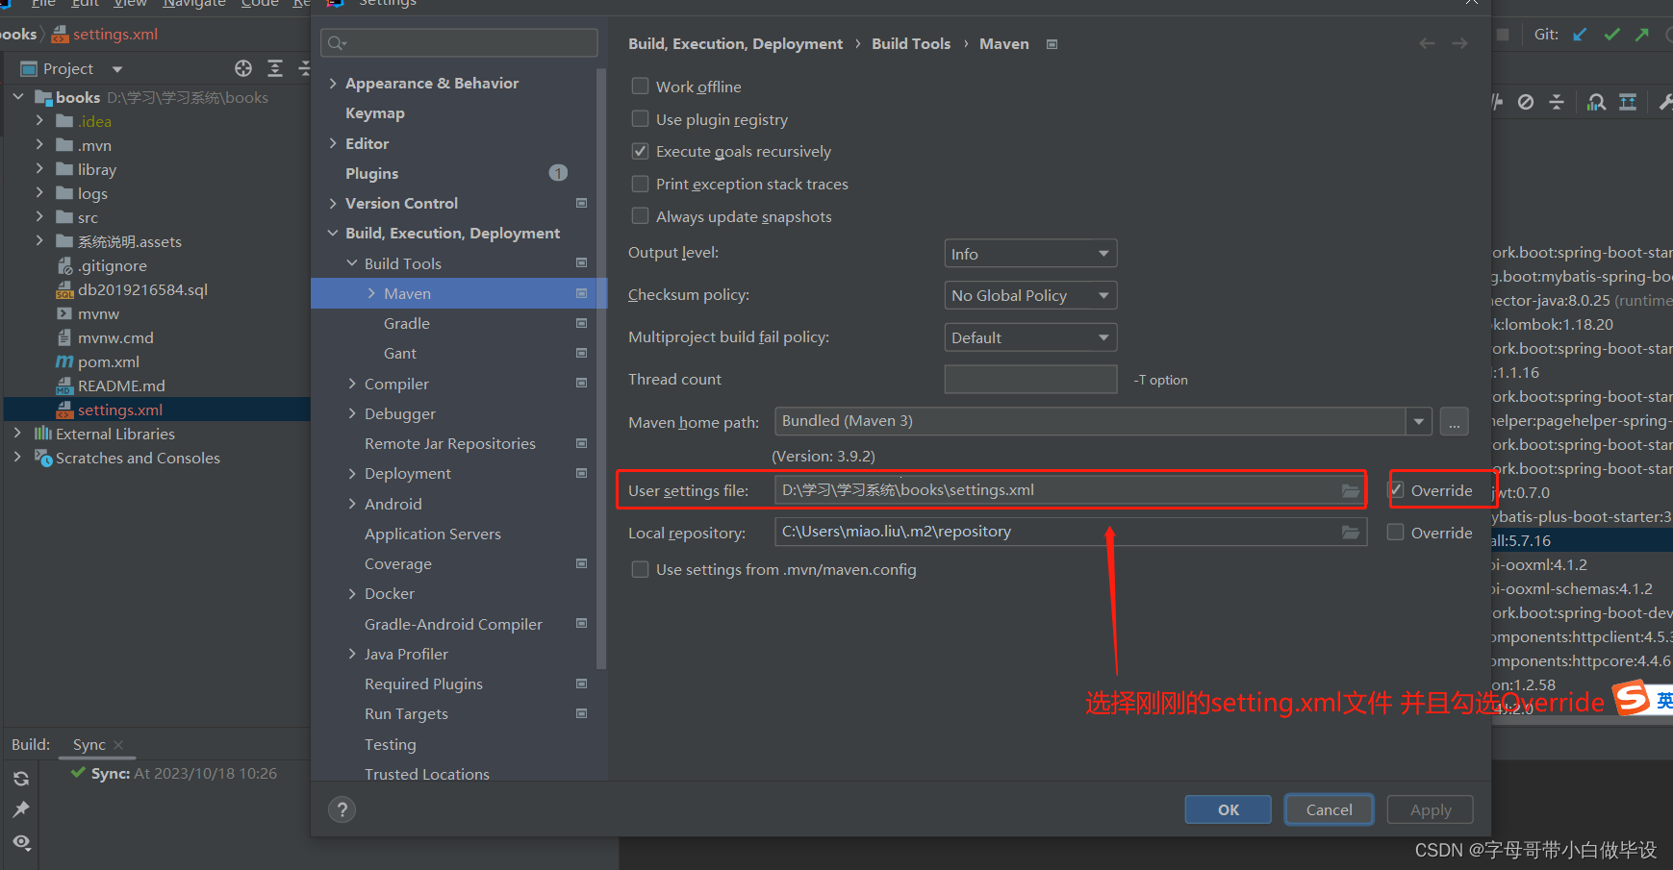Toggle Override for User settings file
Screen dimensions: 1673x870
[x=1396, y=490]
